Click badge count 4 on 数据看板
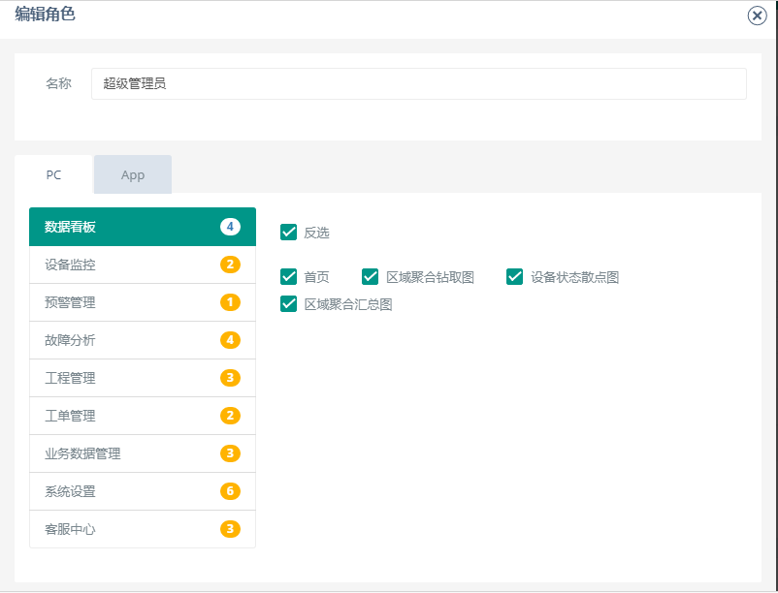This screenshot has height=593, width=778. pyautogui.click(x=230, y=227)
